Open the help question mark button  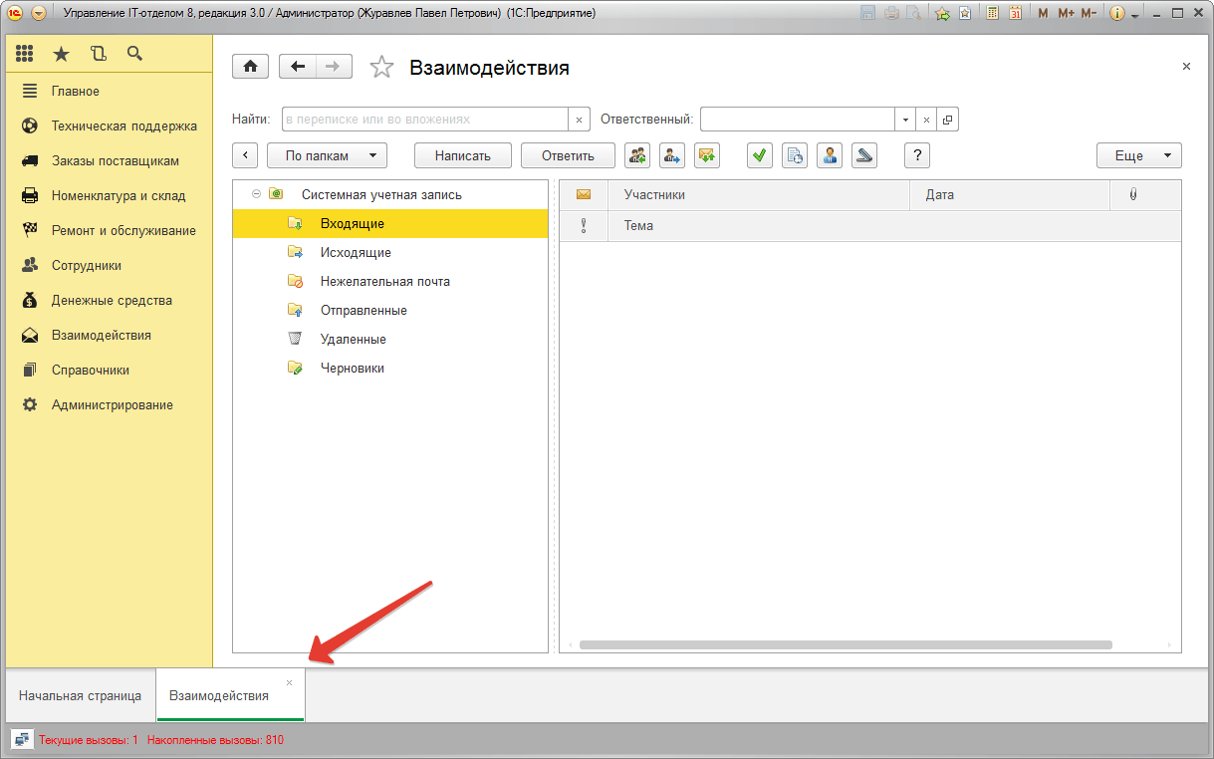click(x=916, y=155)
